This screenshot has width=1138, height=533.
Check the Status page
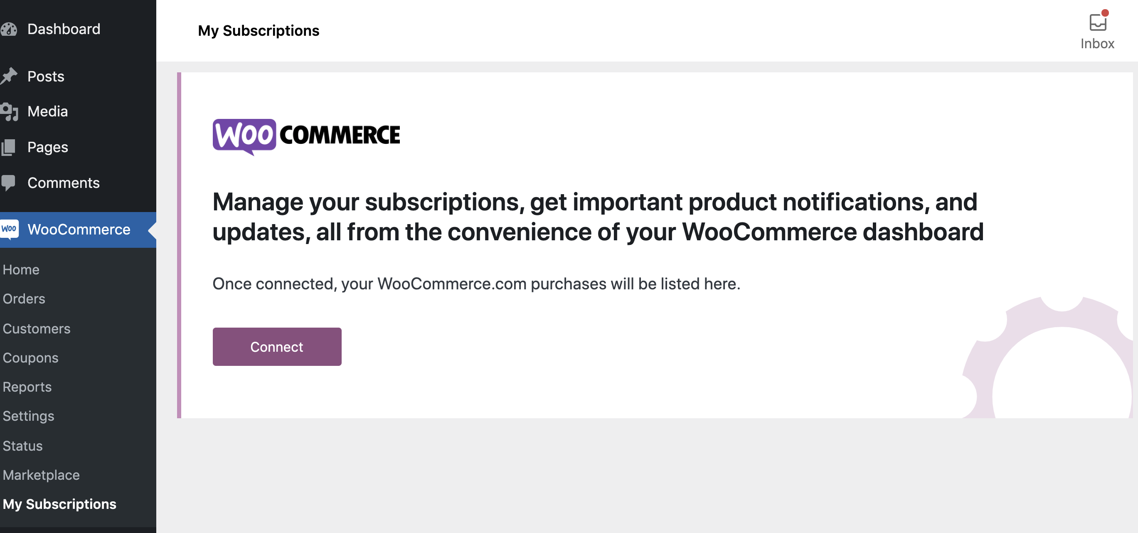[x=22, y=446]
